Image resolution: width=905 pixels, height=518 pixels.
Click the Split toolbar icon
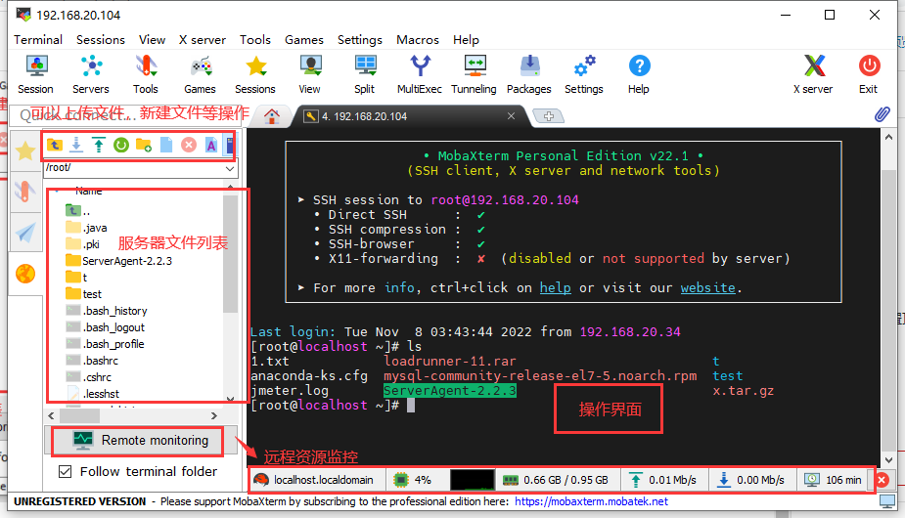365,74
